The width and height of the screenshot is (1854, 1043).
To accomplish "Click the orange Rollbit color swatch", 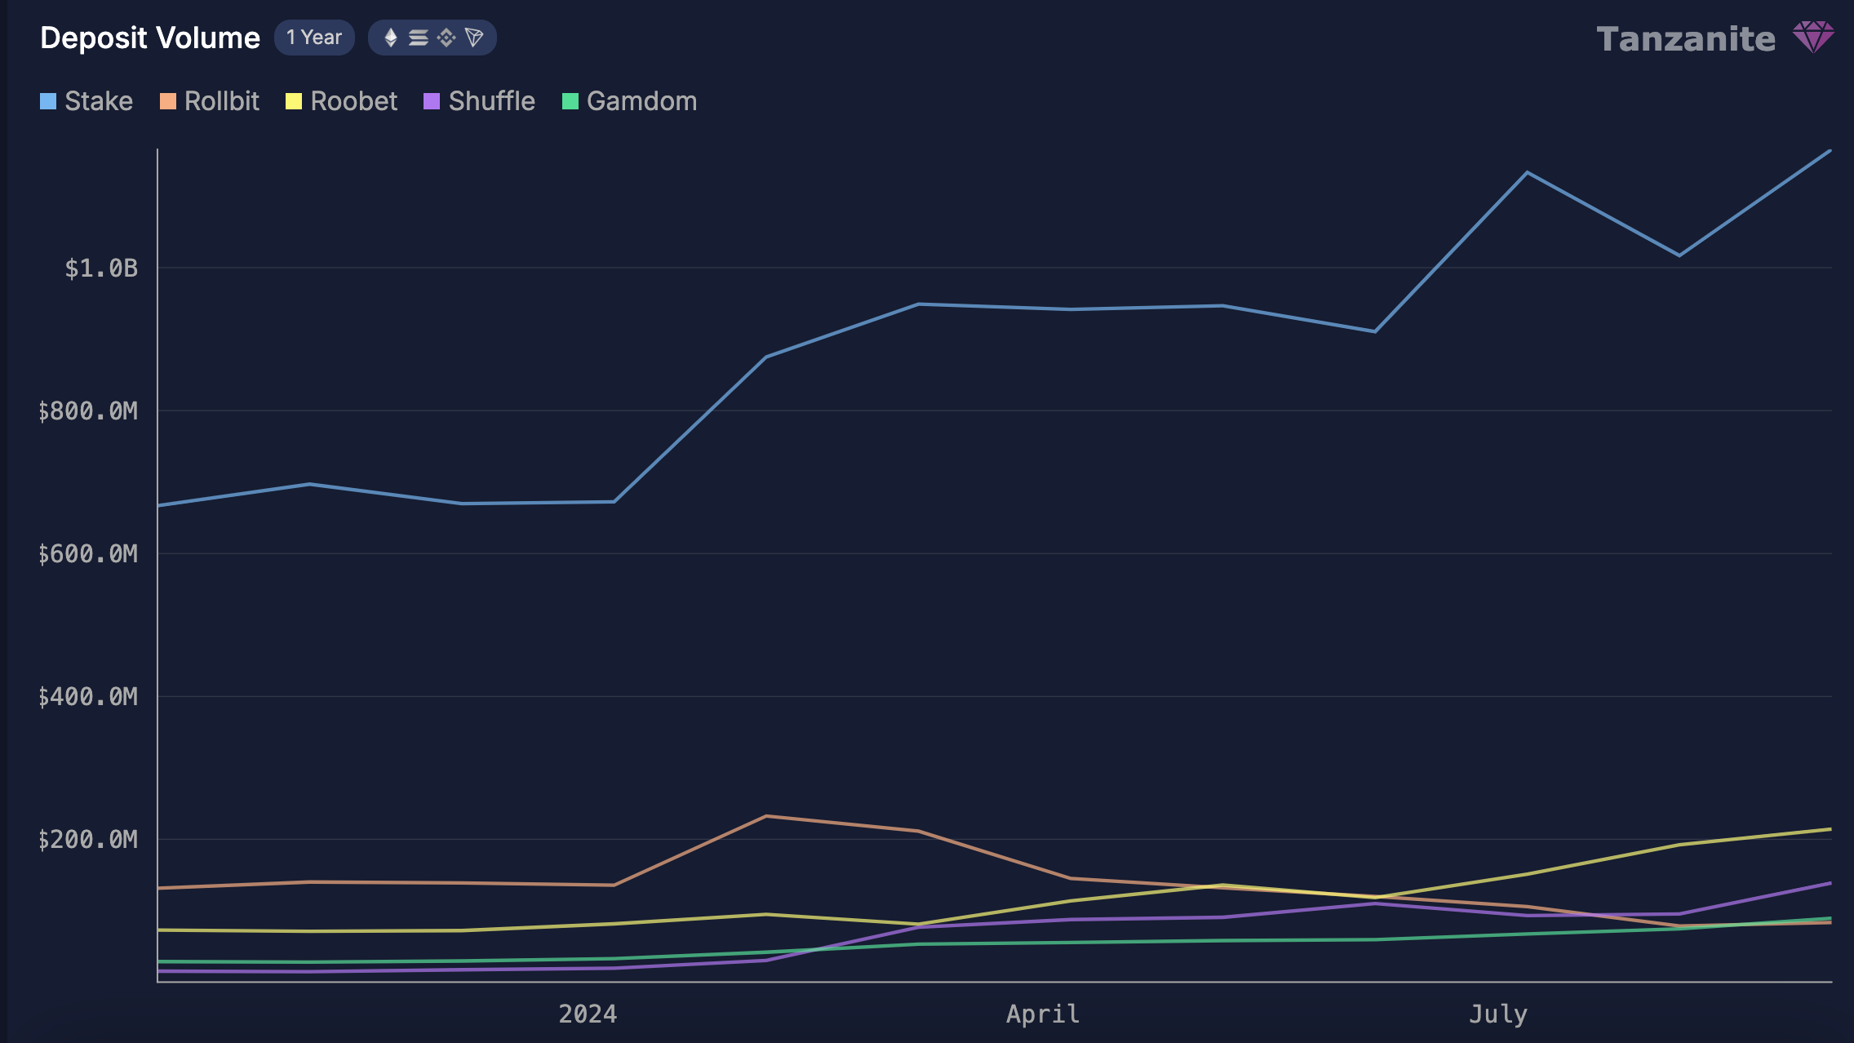I will pyautogui.click(x=168, y=101).
